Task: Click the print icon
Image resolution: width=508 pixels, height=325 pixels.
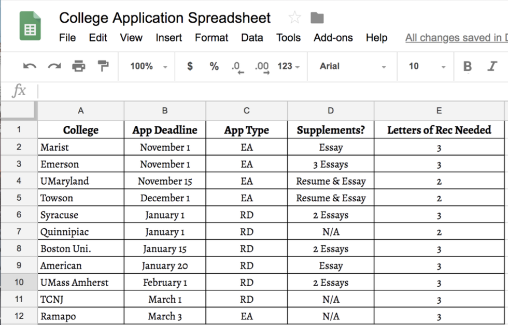Action: (79, 66)
